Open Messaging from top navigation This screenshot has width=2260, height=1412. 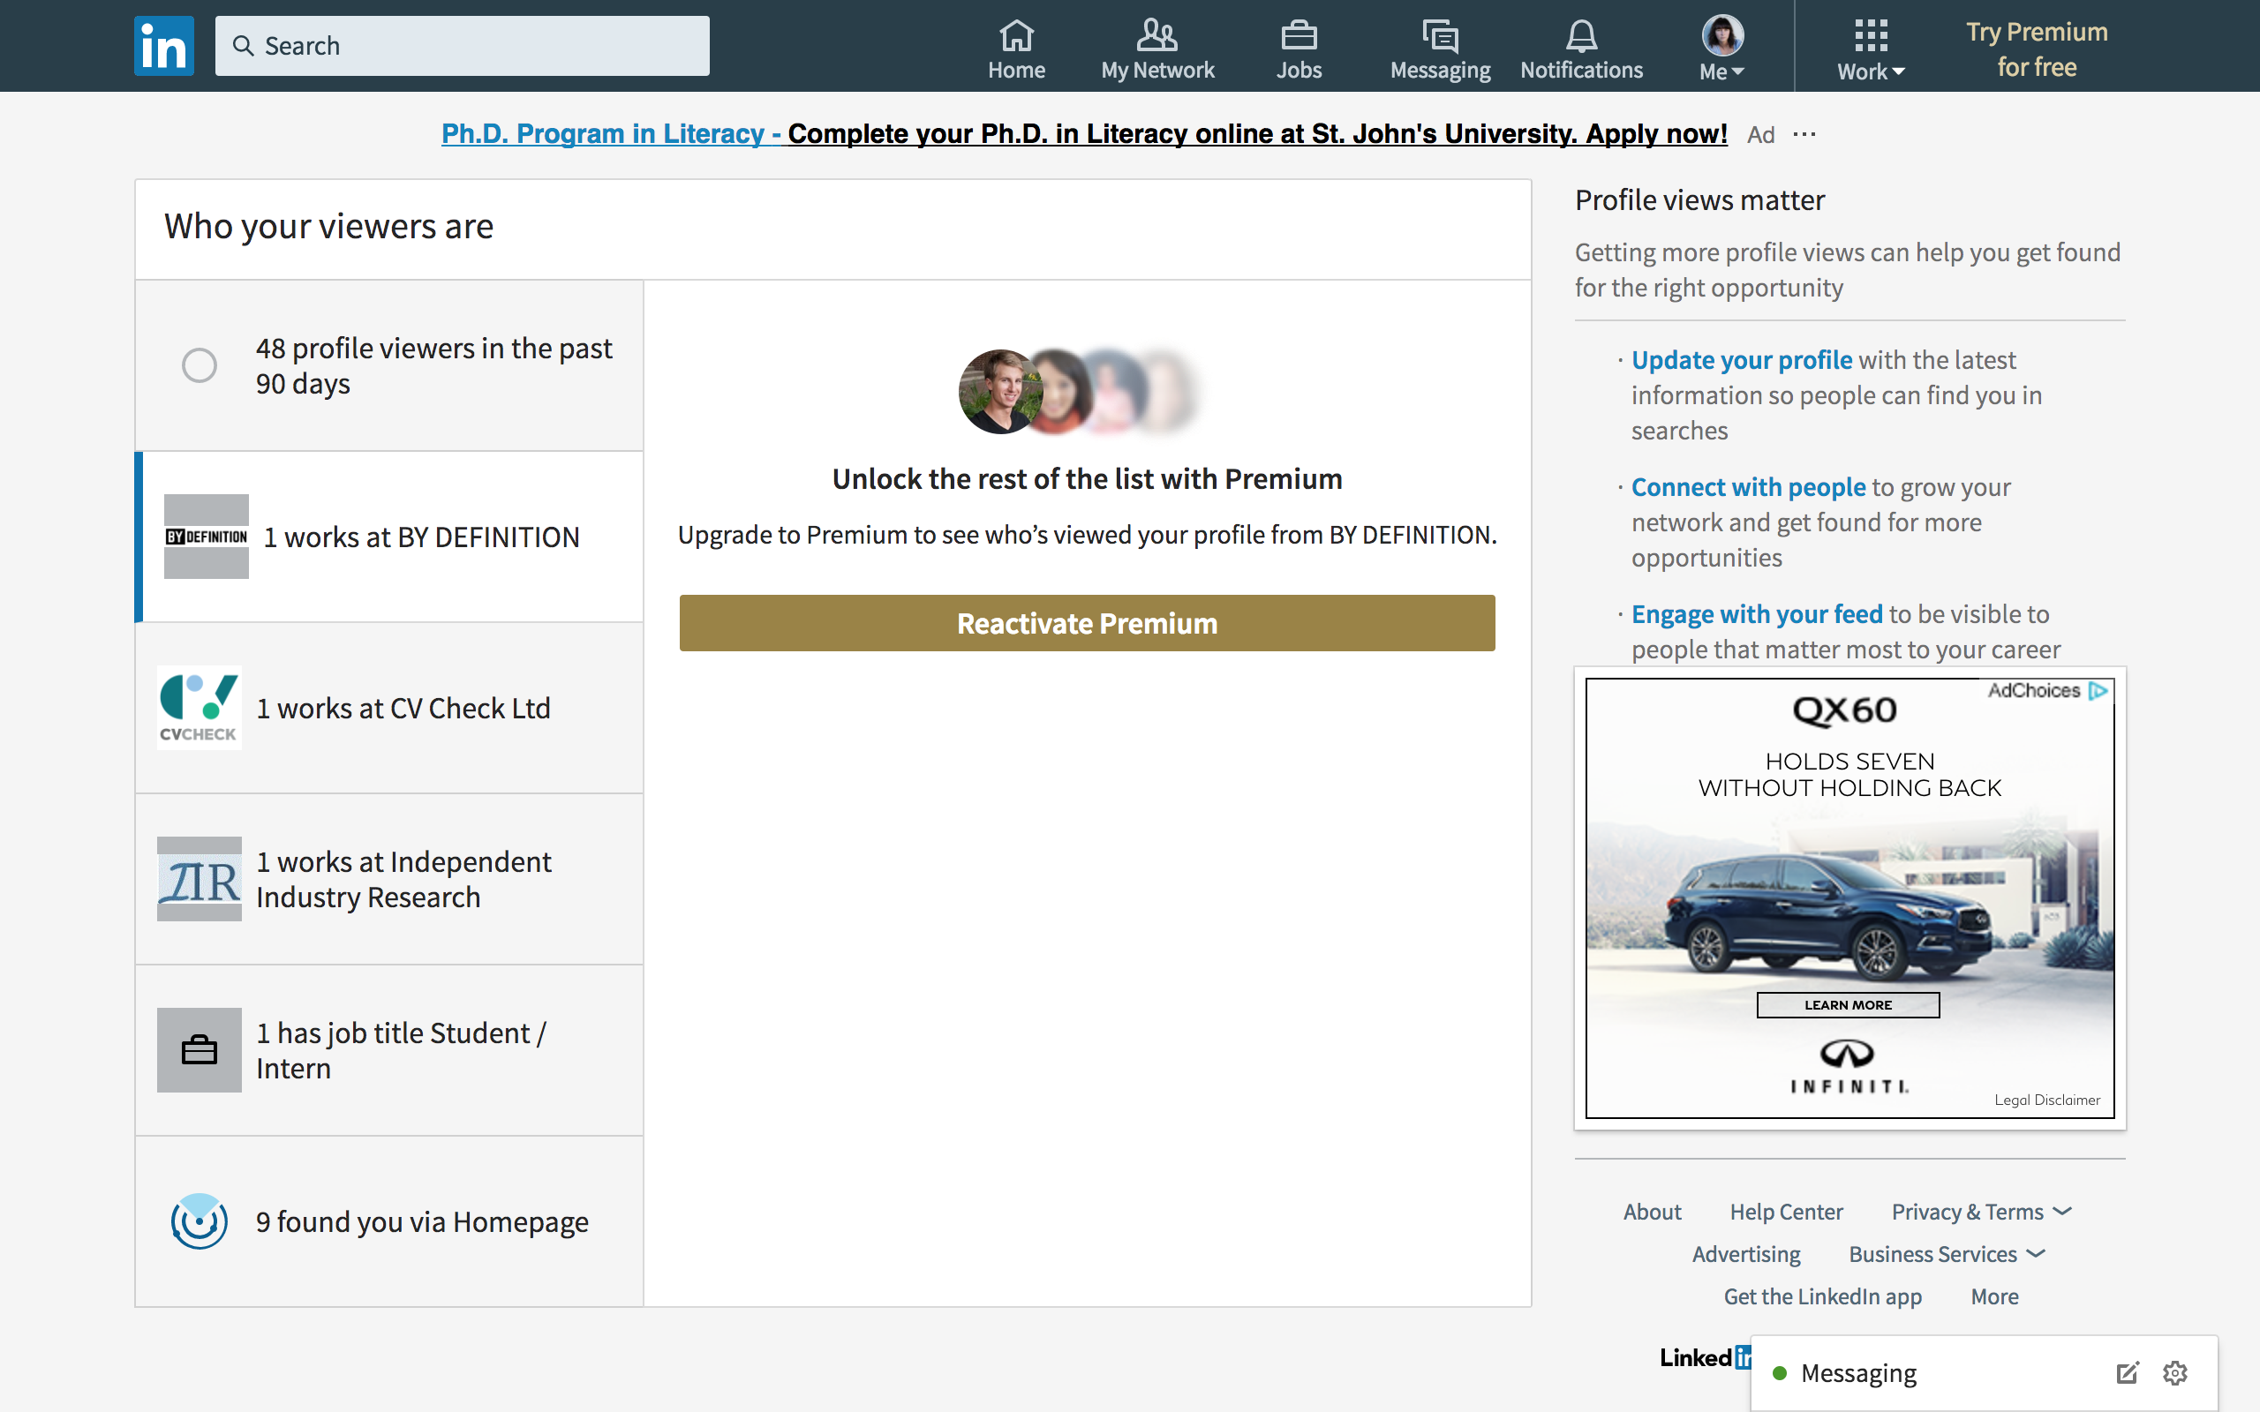1440,49
